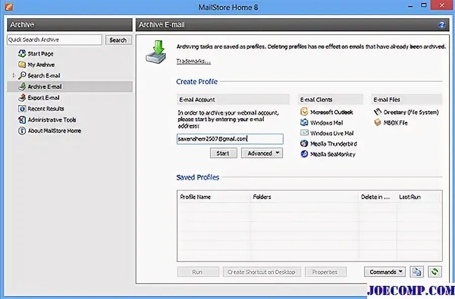
Task: Click Create Shortcut on Desktop button
Action: pos(262,272)
